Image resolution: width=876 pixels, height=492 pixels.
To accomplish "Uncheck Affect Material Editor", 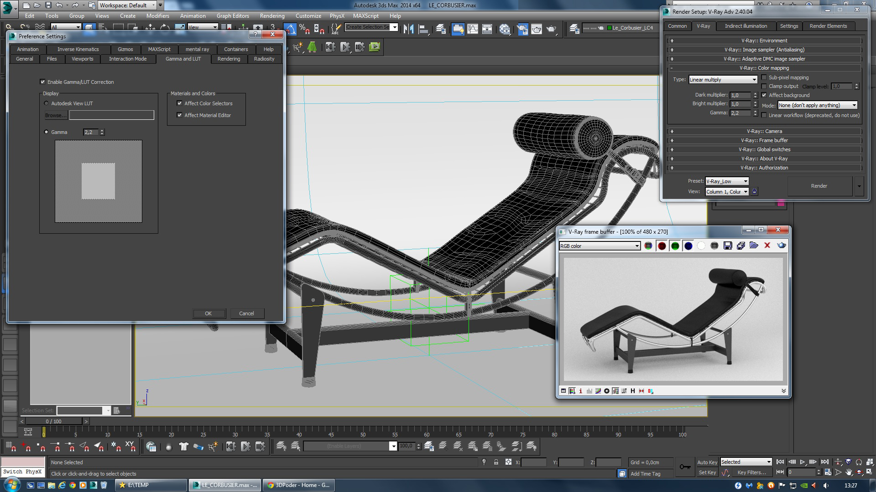I will (180, 115).
